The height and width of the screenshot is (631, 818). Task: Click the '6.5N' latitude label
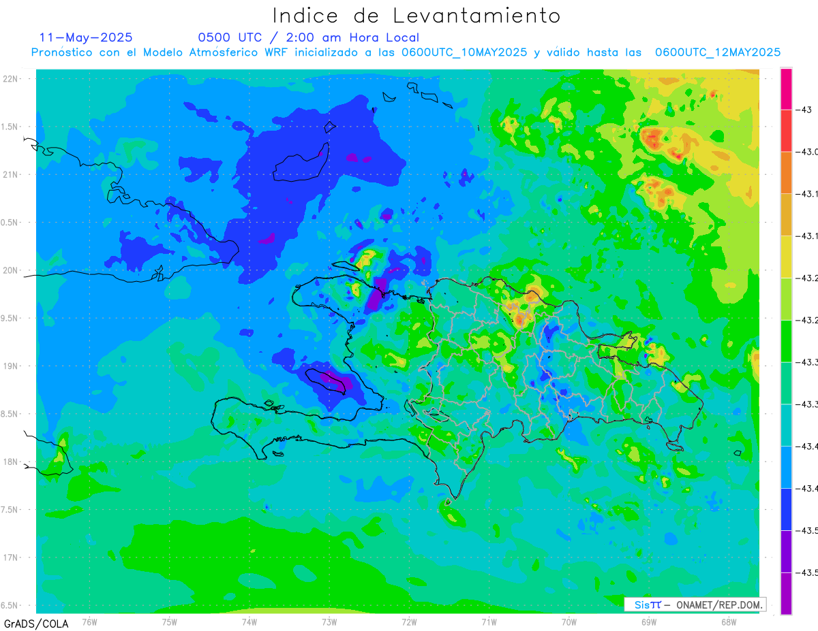10,605
